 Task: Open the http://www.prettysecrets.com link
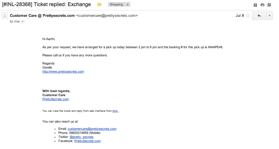click(63, 71)
